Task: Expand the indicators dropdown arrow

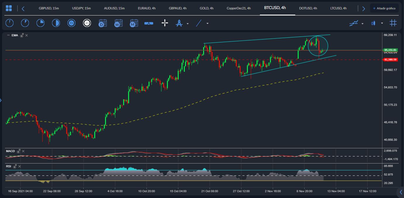Action: (x=362, y=23)
